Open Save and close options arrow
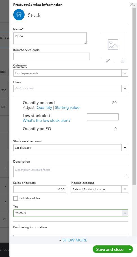Screen dimensions: 137x257 (130, 249)
